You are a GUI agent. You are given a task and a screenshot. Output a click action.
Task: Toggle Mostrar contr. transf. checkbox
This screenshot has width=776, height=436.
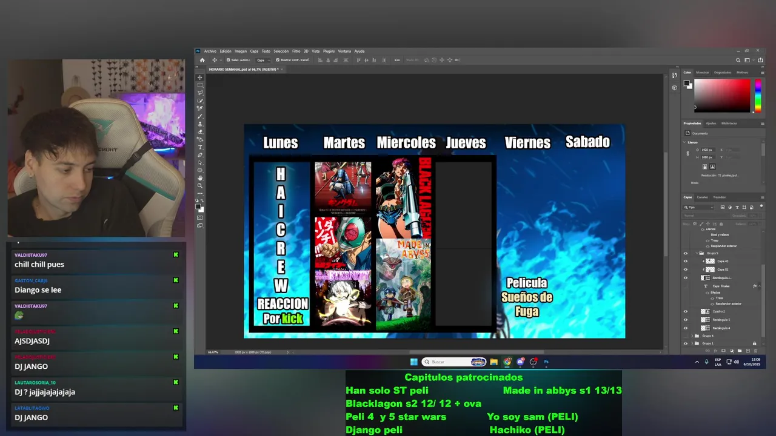[278, 60]
